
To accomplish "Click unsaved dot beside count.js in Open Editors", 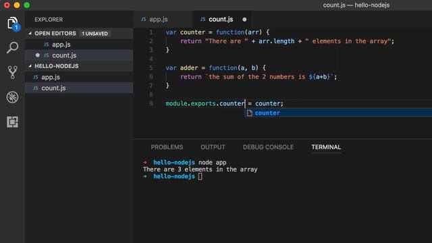I will coord(38,55).
